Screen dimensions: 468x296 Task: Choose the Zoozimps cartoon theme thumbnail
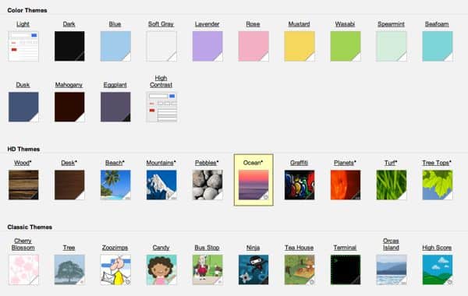click(115, 270)
